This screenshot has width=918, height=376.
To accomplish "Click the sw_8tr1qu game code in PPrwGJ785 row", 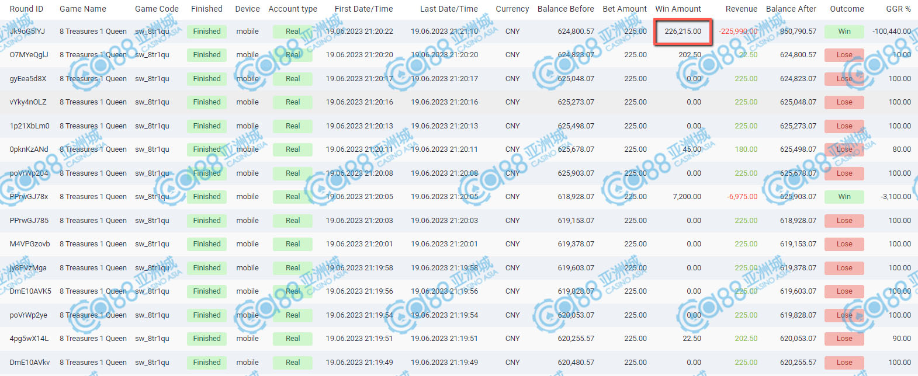I will (x=152, y=221).
